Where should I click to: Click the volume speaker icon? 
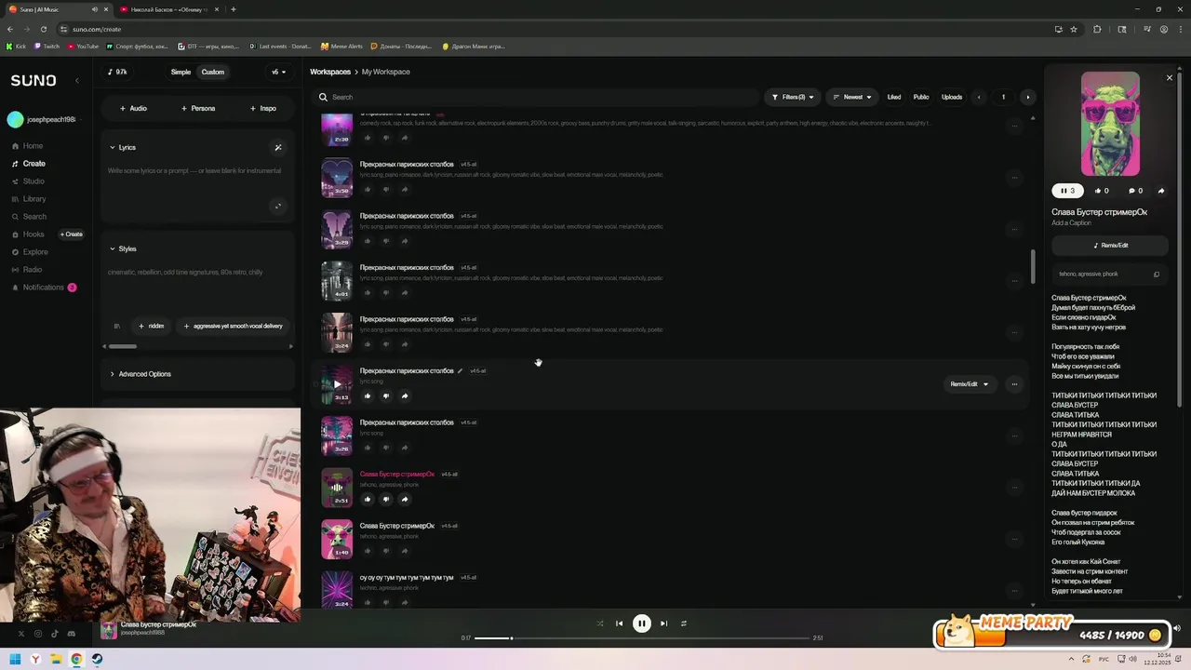[1176, 628]
